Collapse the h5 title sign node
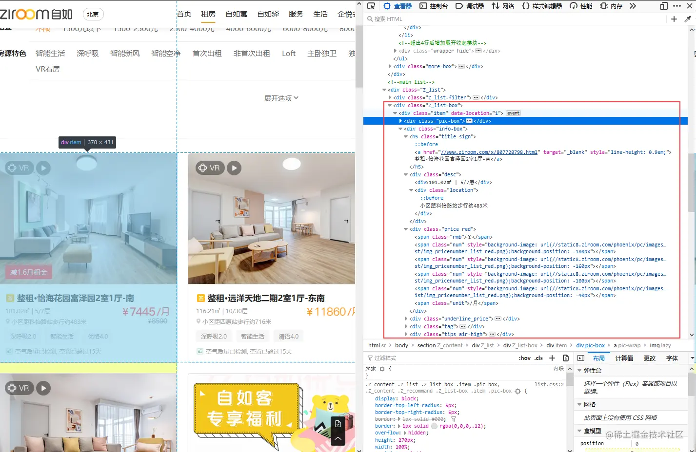Screen dimensions: 696x452 [x=406, y=136]
